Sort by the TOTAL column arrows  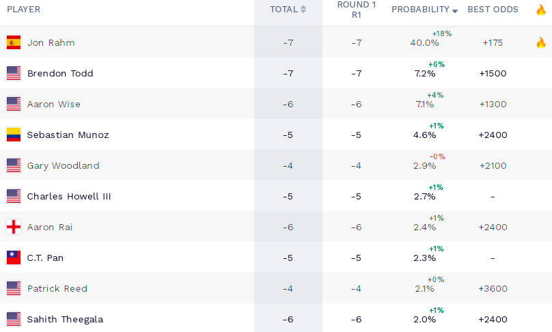303,10
